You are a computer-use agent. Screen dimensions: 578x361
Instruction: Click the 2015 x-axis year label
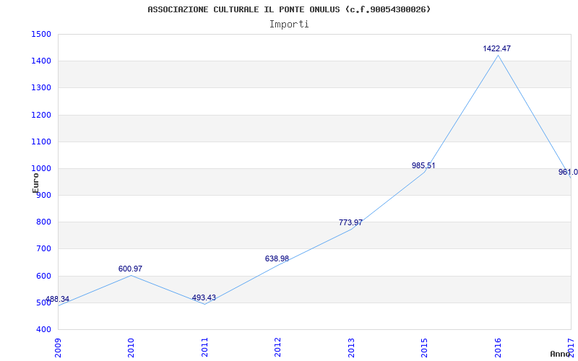(424, 347)
